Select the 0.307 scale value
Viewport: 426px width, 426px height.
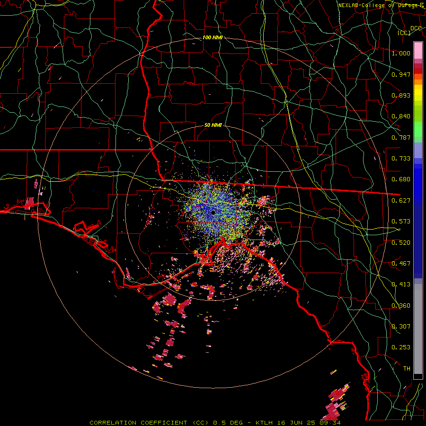coord(401,327)
